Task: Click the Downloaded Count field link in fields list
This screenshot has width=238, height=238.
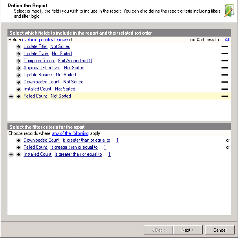Action: pyautogui.click(x=42, y=82)
